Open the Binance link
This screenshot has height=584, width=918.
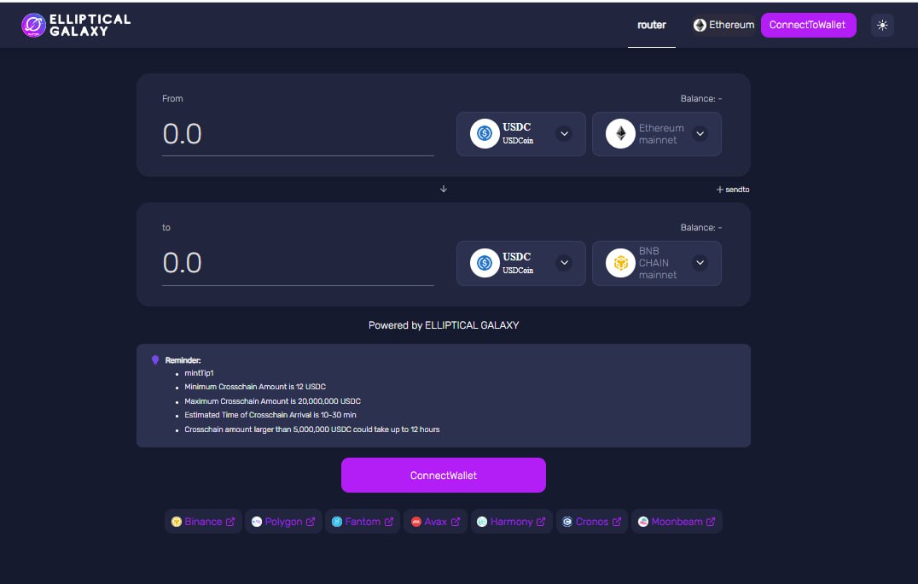click(x=203, y=522)
